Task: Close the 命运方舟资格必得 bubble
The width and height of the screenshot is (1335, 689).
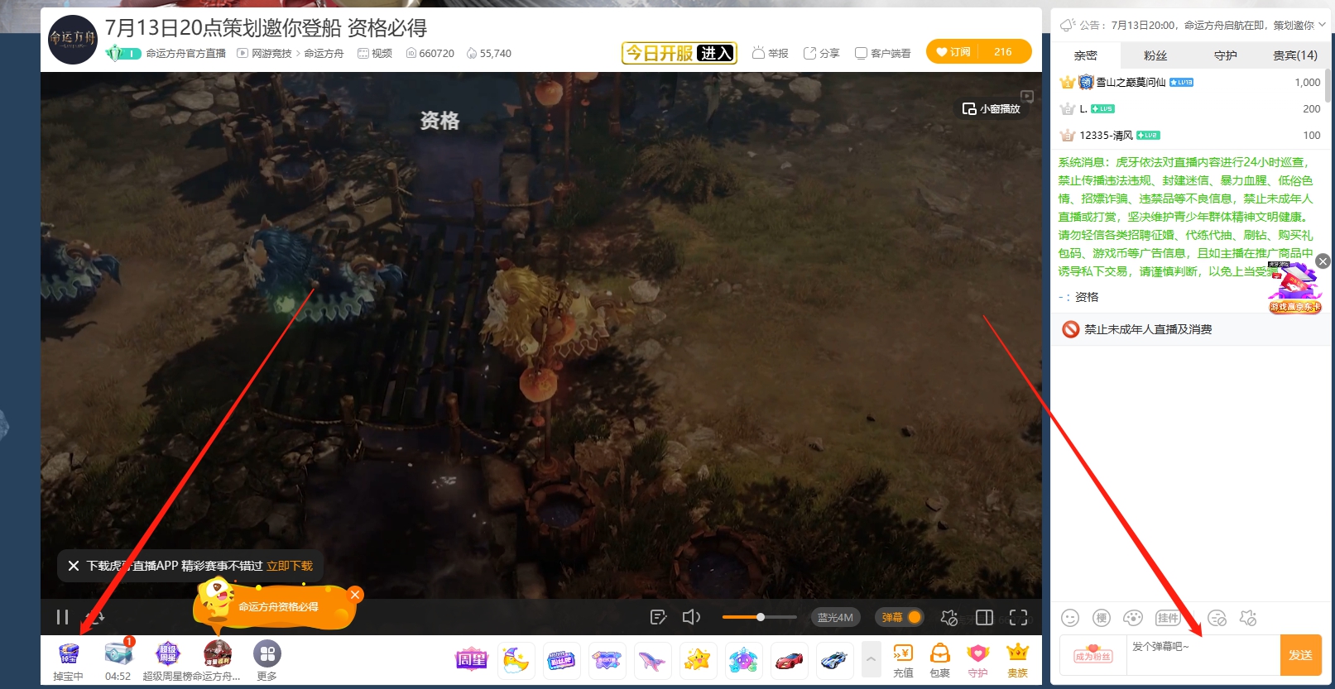Action: click(355, 595)
